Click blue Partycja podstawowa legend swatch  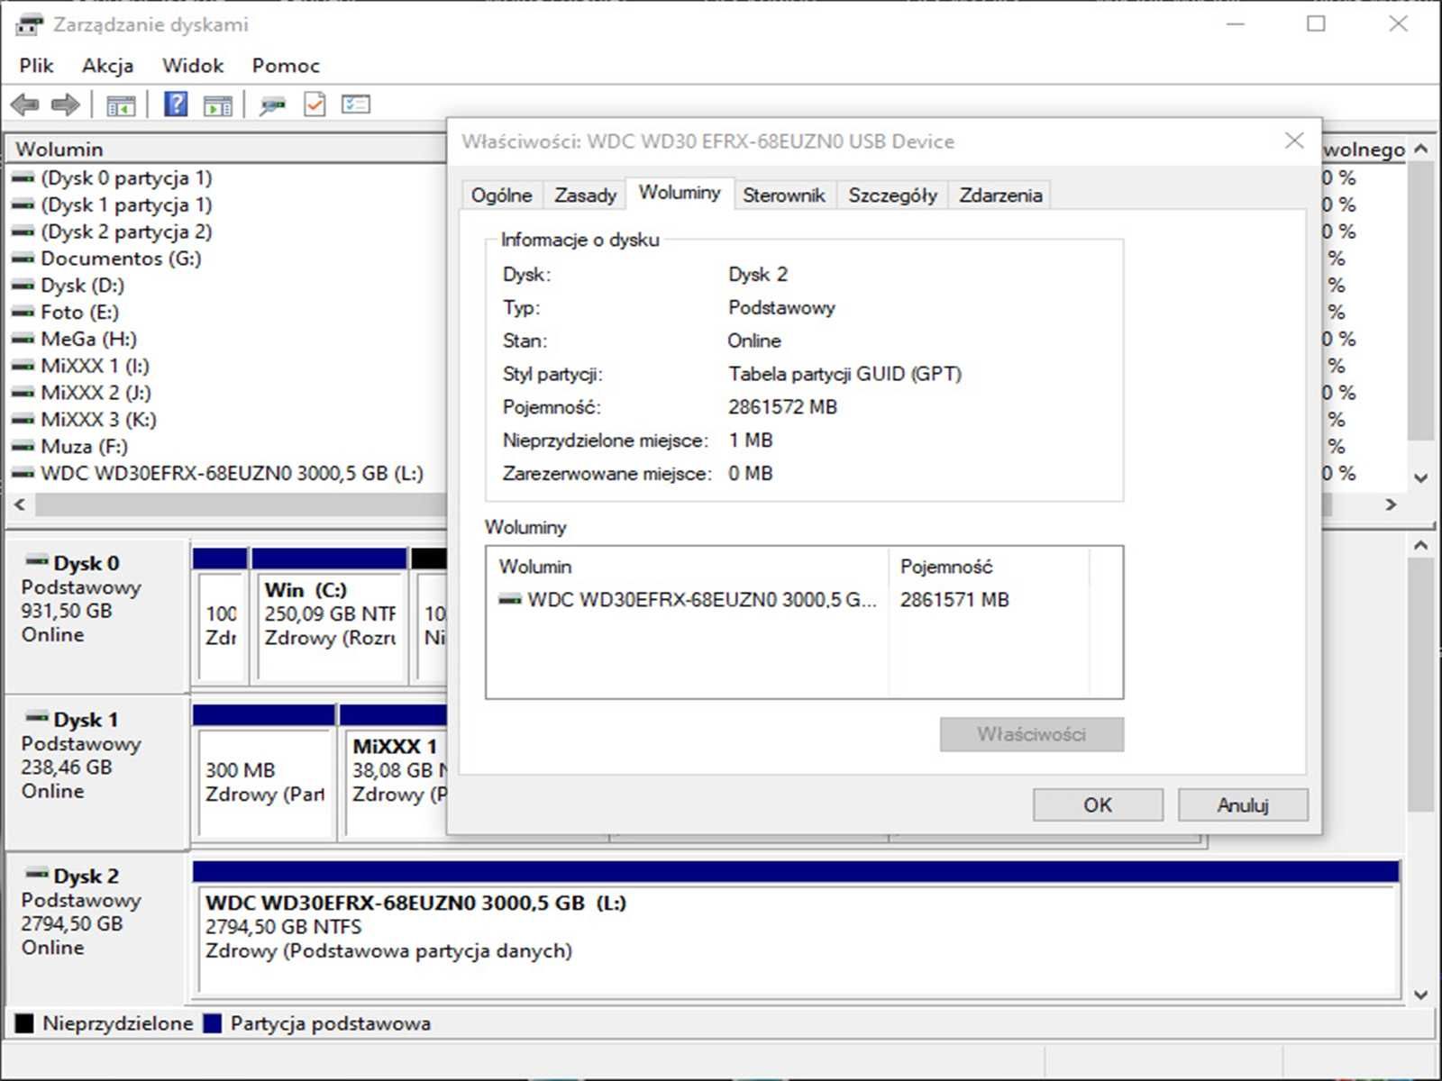coord(213,1024)
